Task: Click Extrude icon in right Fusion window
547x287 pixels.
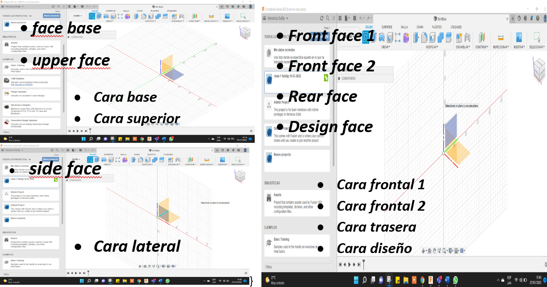Action: tap(373, 37)
